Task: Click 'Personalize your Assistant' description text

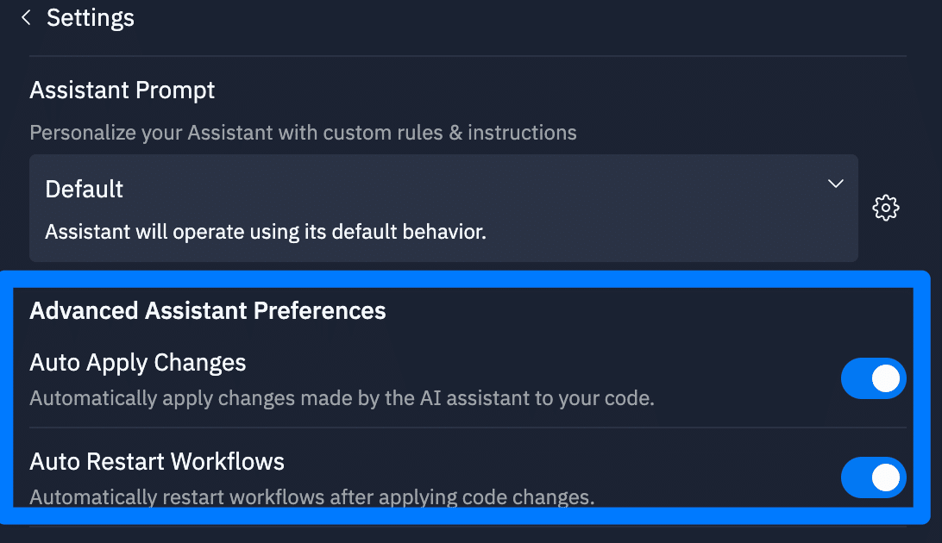Action: point(303,133)
